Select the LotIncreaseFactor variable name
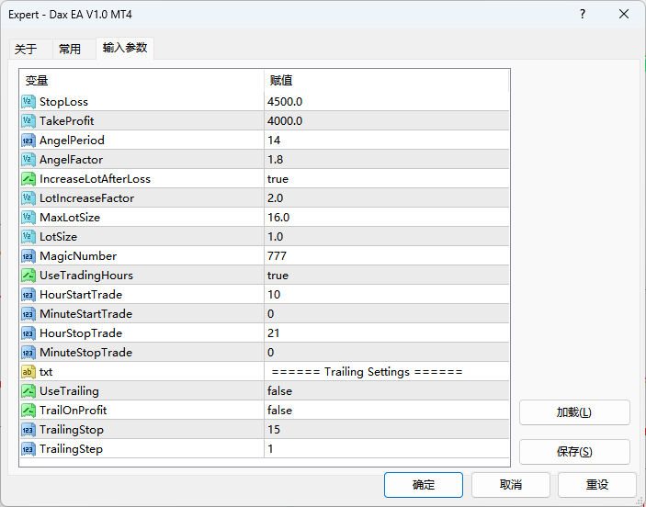The image size is (646, 507). click(x=86, y=198)
